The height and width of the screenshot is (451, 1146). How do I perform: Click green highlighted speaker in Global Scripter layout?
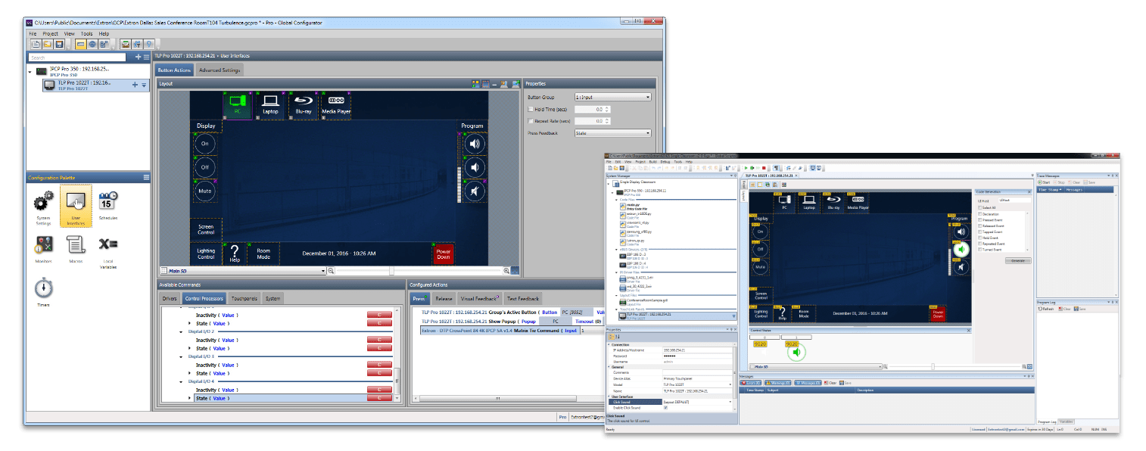click(x=960, y=248)
